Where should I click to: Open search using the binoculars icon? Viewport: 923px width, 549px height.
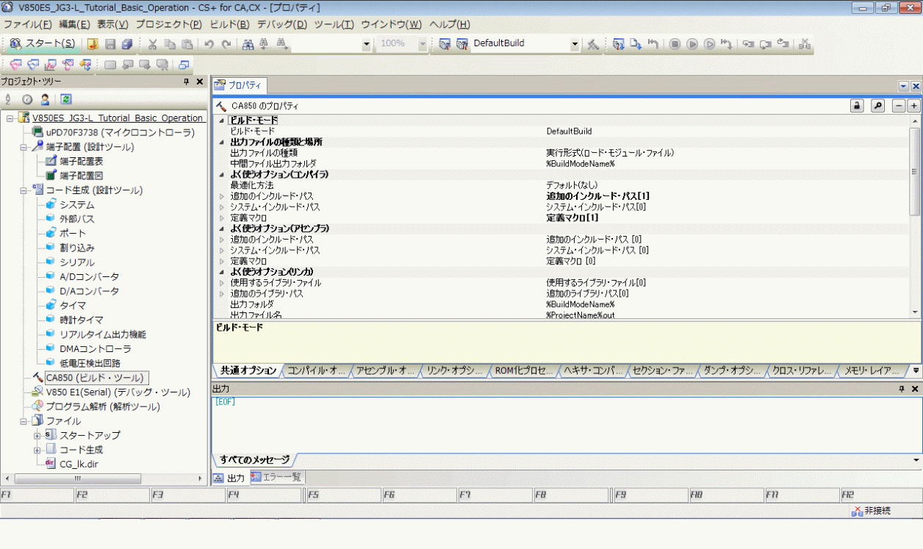[x=248, y=43]
